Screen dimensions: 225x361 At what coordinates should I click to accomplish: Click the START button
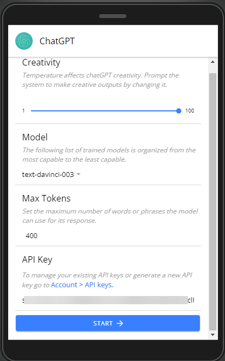tap(108, 323)
